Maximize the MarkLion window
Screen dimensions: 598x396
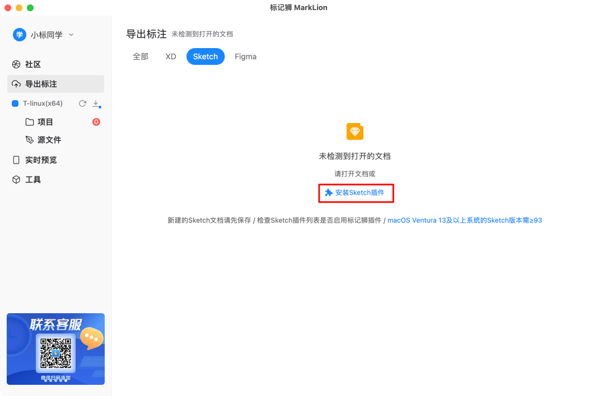click(30, 8)
